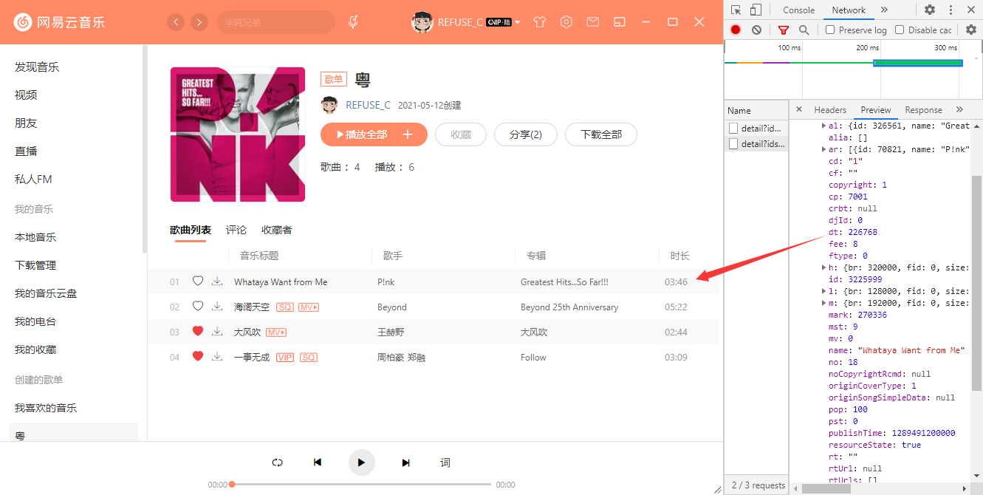Open 私人FM in sidebar

point(33,180)
